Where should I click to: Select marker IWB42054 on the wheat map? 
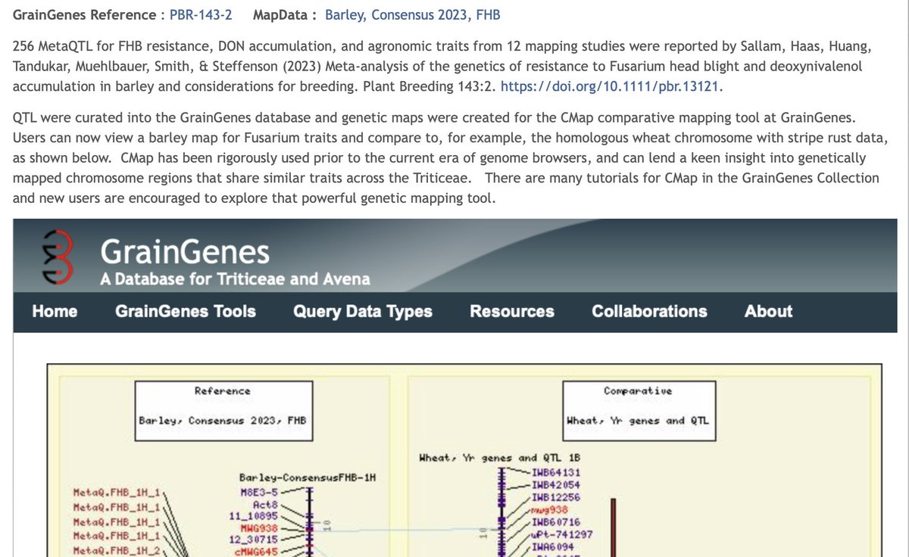click(556, 484)
